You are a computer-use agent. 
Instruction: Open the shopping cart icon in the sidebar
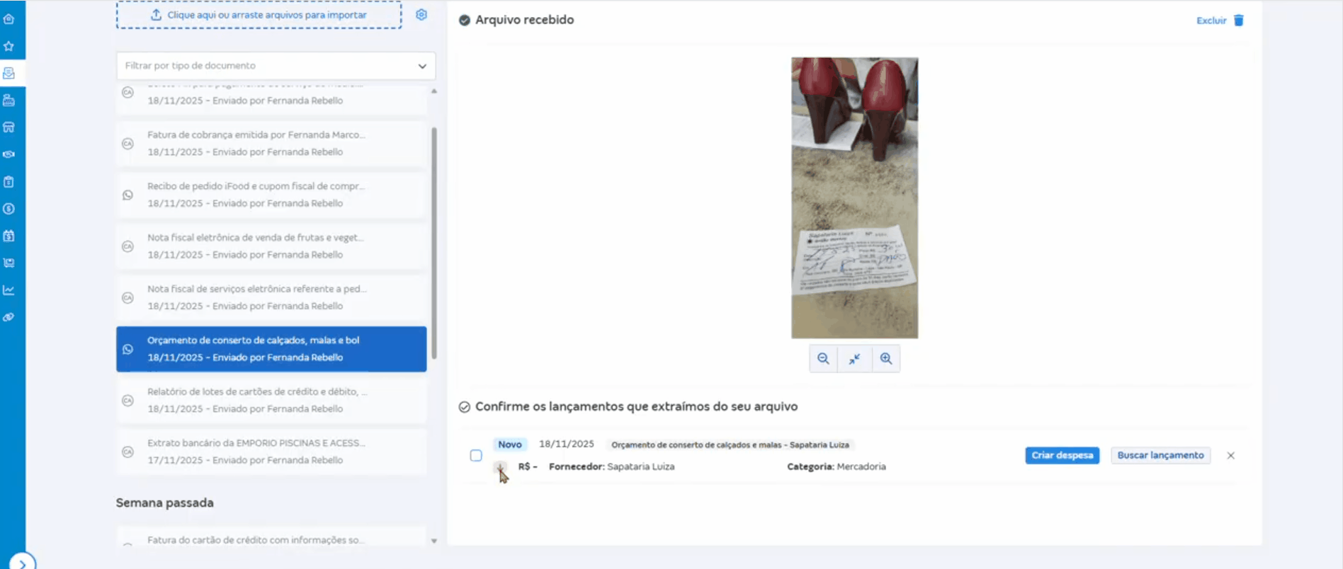pos(9,263)
